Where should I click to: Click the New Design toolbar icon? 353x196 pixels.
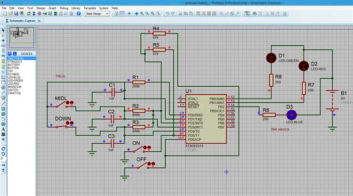(5, 14)
